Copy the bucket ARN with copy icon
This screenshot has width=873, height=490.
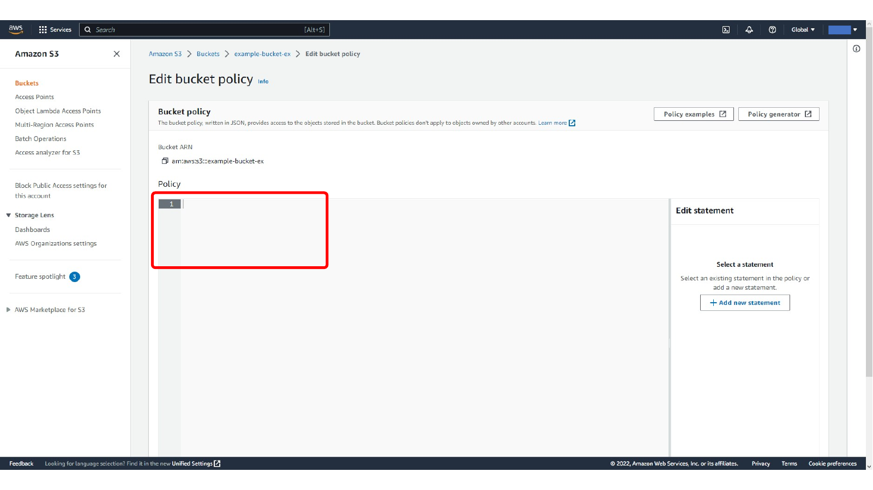coord(165,161)
